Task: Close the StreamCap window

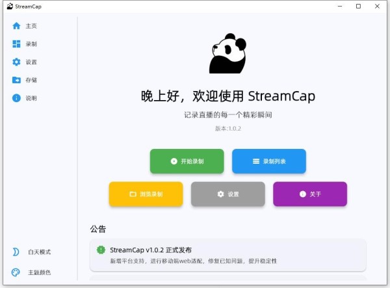Action: 377,7
